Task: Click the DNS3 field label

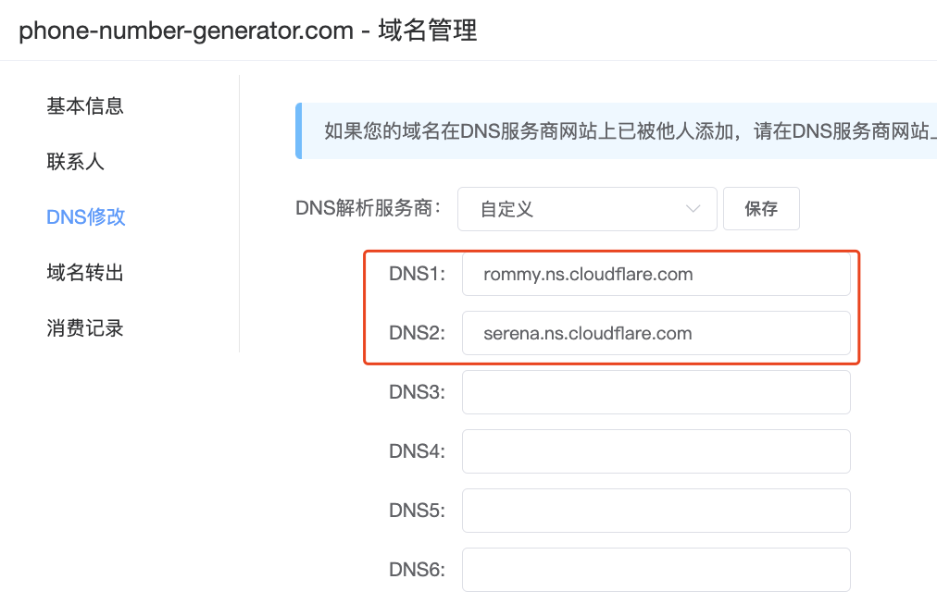Action: pos(418,392)
